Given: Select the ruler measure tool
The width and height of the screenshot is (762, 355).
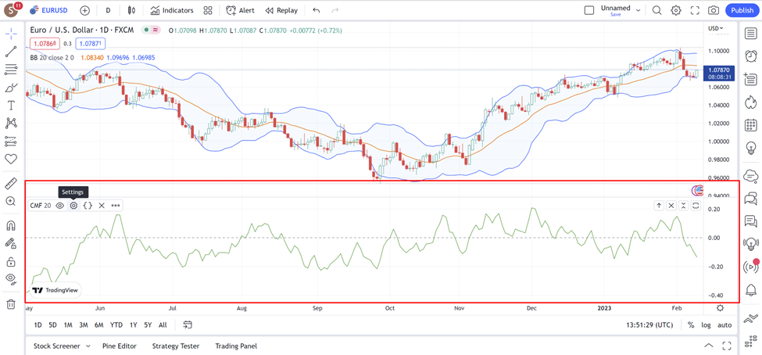Looking at the screenshot, I should pos(11,183).
